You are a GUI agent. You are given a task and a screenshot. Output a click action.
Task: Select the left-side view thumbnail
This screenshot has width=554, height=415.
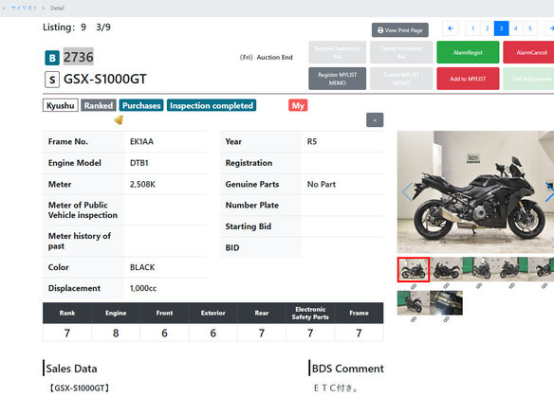(x=446, y=269)
